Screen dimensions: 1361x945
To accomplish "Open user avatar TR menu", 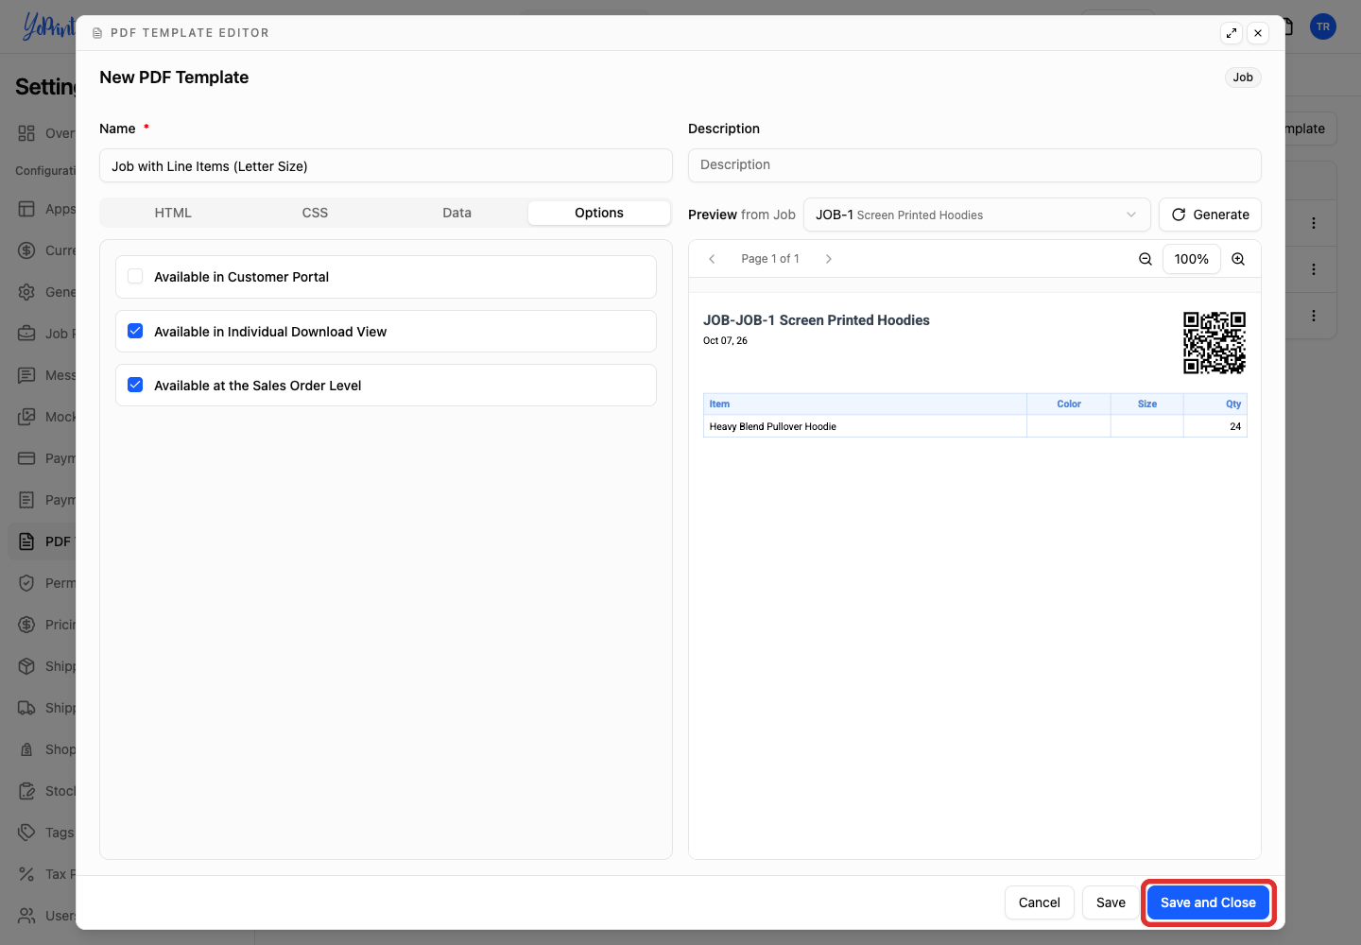I will 1323,26.
